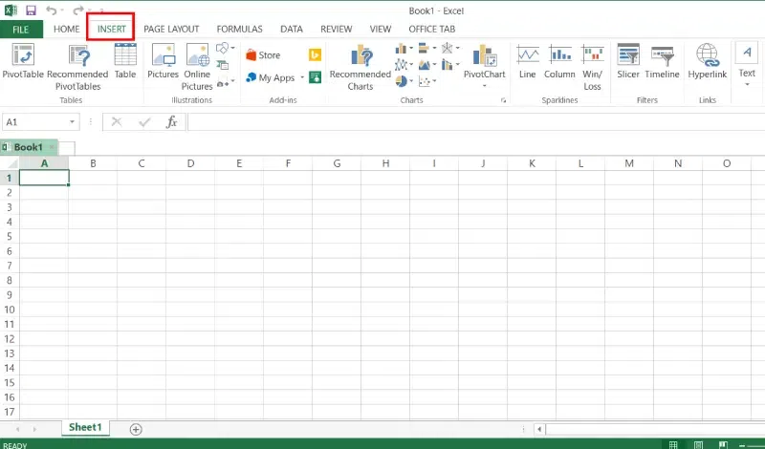
Task: Click the Name Box showing A1
Action: pyautogui.click(x=34, y=122)
